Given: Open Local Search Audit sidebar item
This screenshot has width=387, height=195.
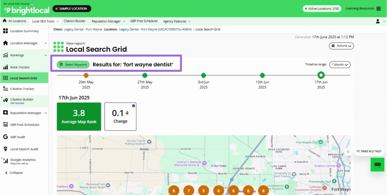Looking at the screenshot, I should [x=24, y=149].
